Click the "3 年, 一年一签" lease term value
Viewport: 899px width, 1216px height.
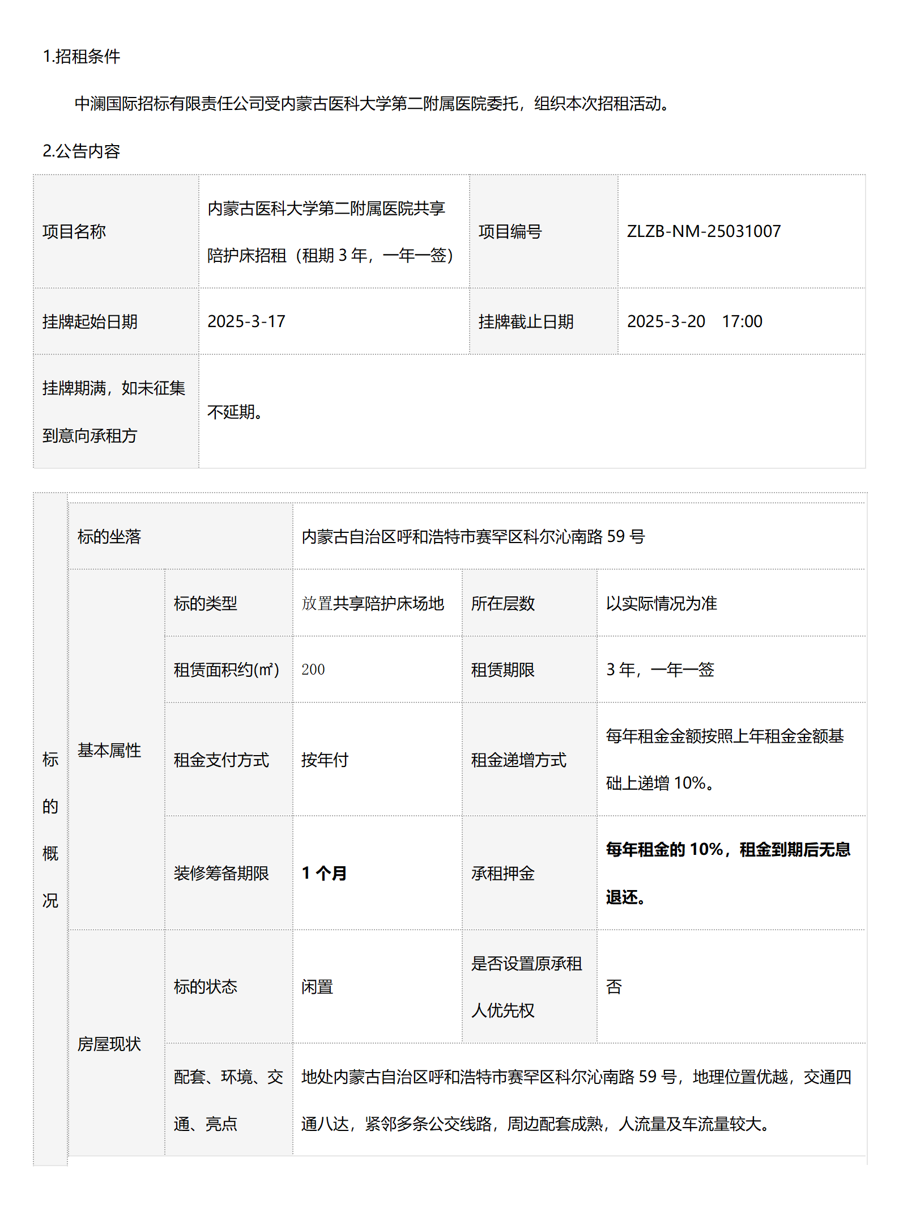coord(660,670)
